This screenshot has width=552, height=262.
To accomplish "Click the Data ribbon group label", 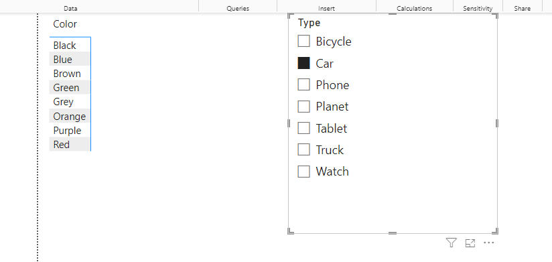I will (71, 9).
